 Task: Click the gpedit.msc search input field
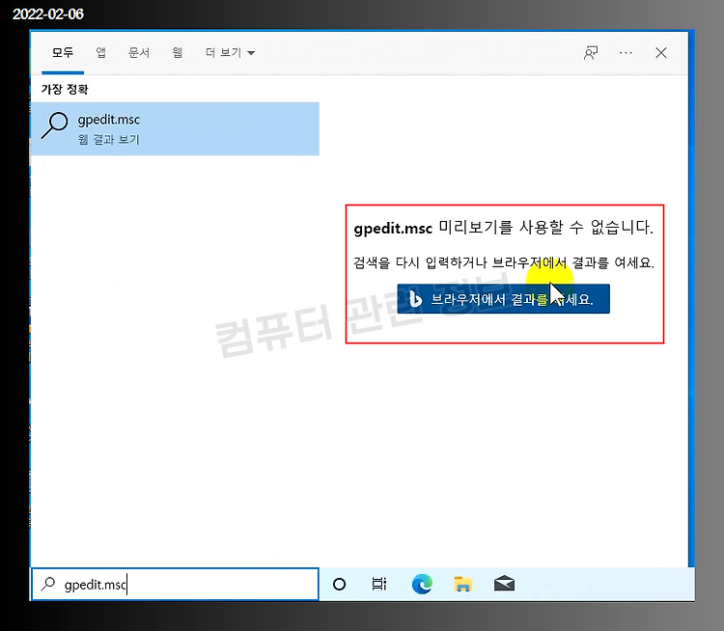pyautogui.click(x=175, y=585)
